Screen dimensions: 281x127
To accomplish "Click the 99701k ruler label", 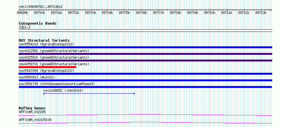I will coord(57,13).
